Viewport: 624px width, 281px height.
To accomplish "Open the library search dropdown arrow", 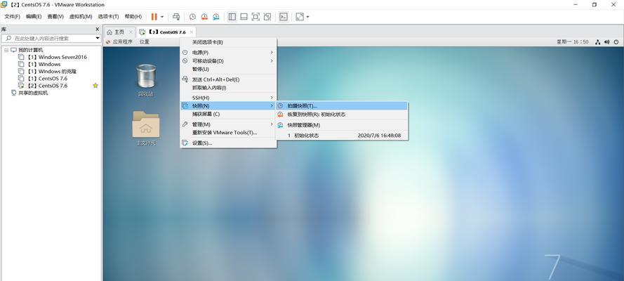I will click(98, 38).
